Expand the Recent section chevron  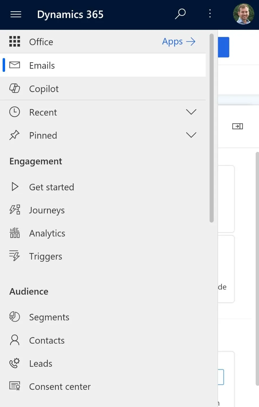pyautogui.click(x=191, y=112)
